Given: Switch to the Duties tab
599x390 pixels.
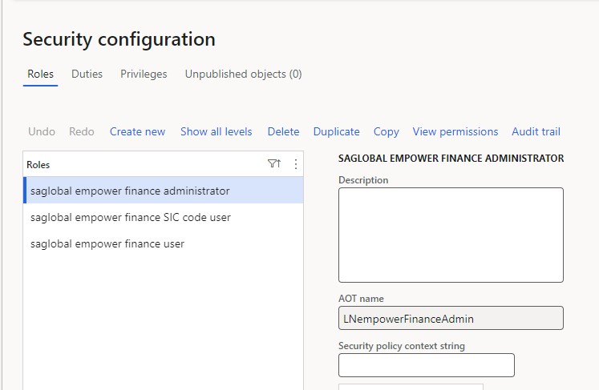Looking at the screenshot, I should click(x=87, y=74).
